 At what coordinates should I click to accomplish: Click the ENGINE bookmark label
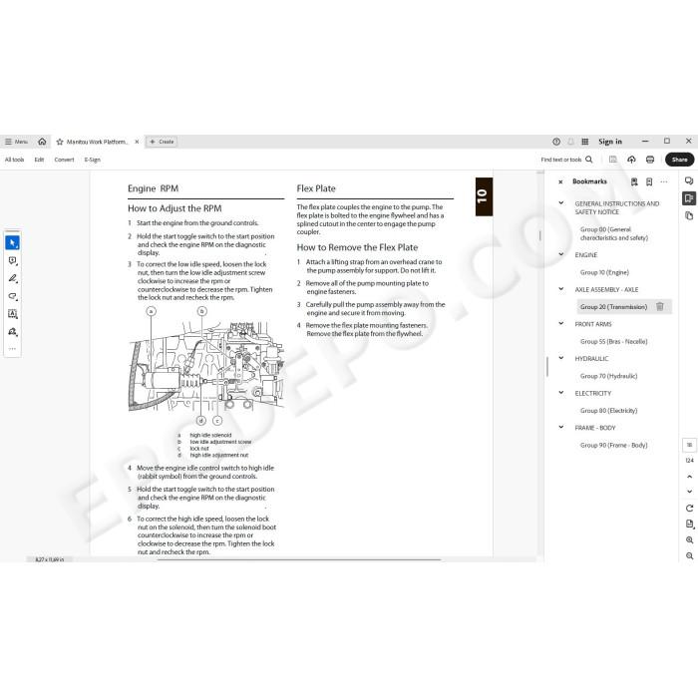pos(586,254)
